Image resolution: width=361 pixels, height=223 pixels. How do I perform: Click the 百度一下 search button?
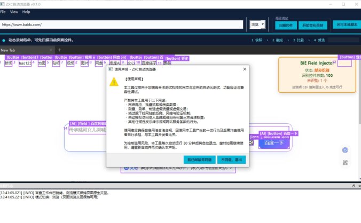274,143
